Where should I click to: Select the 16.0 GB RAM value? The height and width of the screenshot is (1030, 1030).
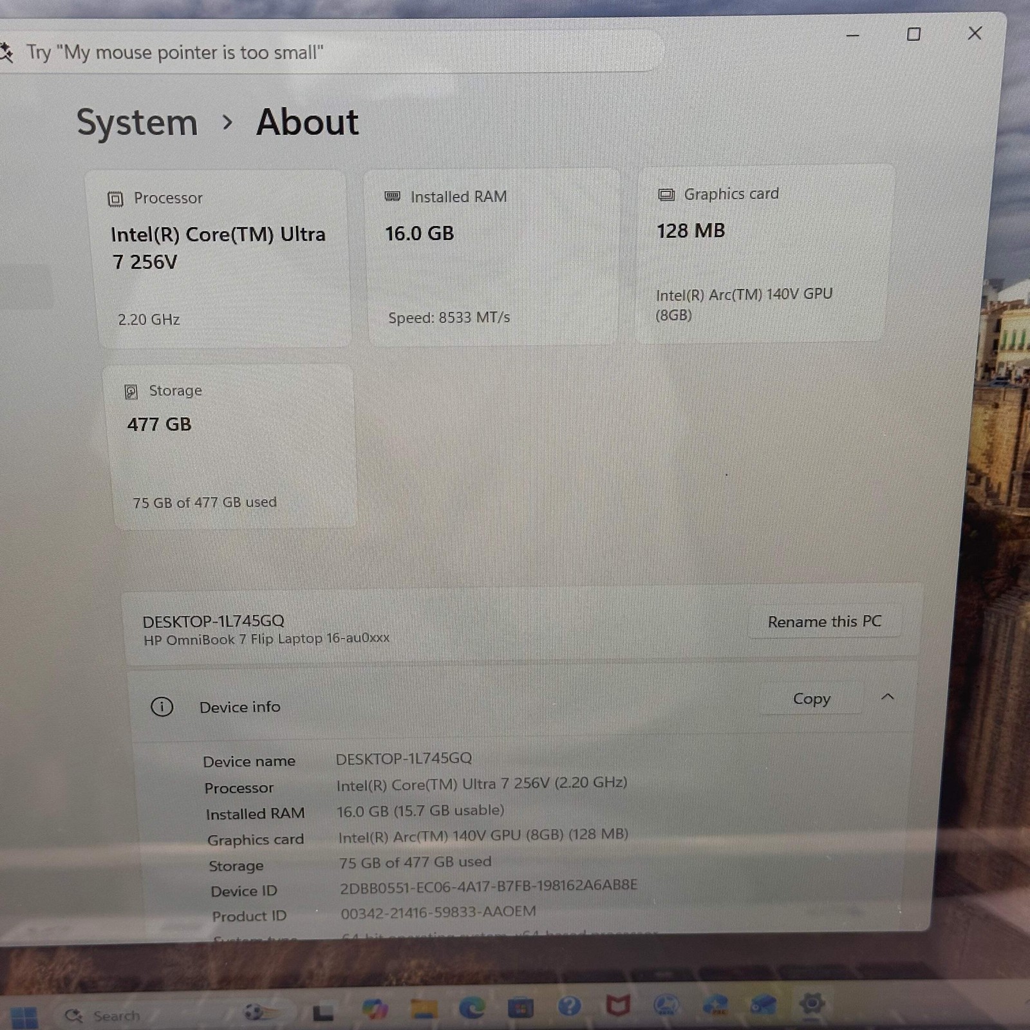click(419, 233)
